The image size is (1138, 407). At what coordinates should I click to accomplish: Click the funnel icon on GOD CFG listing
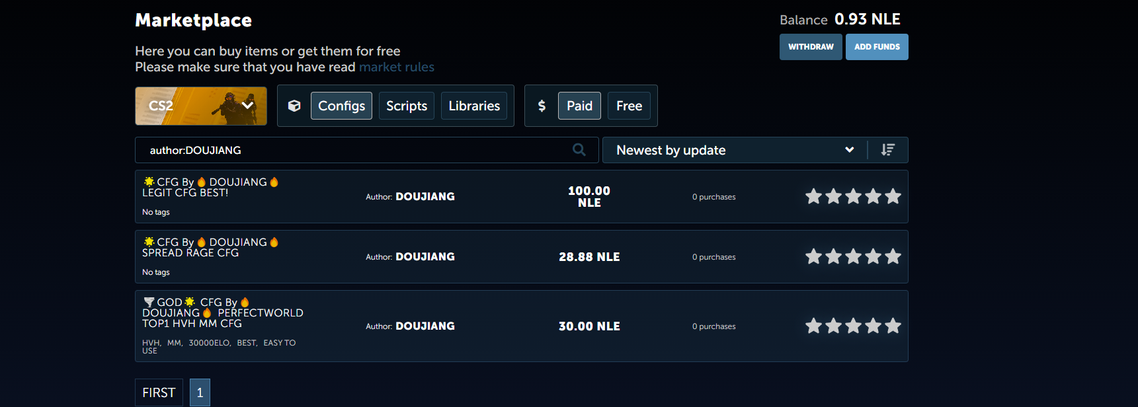pos(149,303)
